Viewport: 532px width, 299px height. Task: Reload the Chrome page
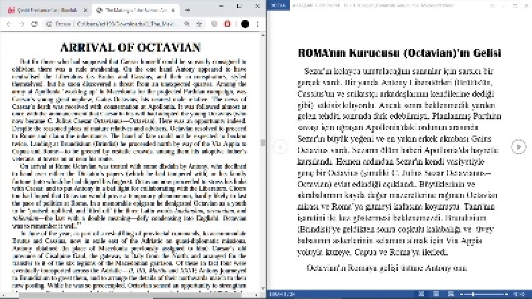[34, 23]
